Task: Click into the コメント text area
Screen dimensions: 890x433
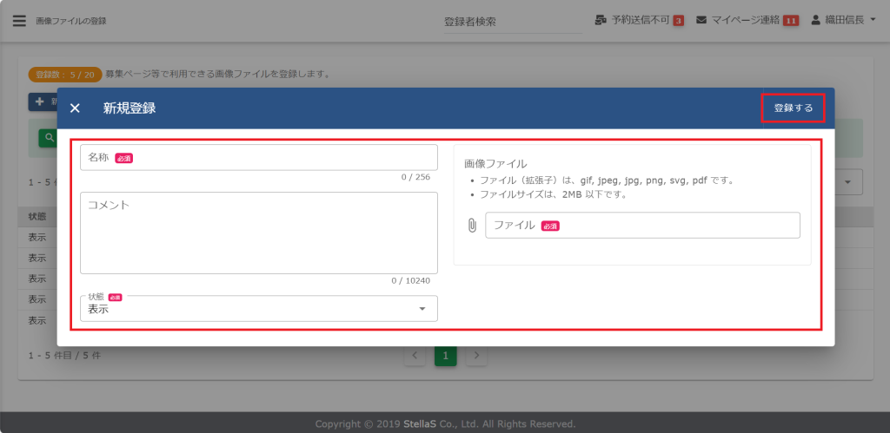Action: 258,233
